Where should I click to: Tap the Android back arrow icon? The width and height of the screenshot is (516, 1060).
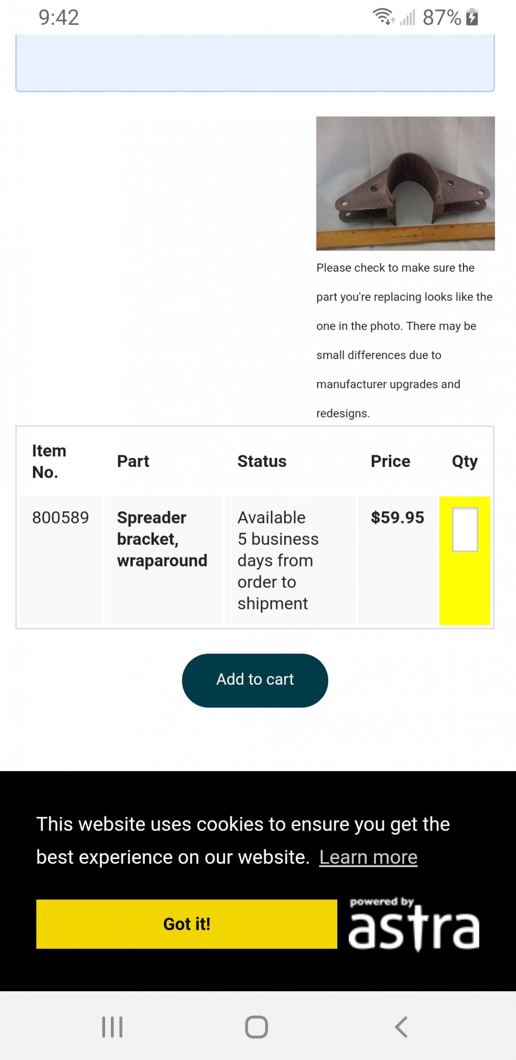click(401, 1027)
